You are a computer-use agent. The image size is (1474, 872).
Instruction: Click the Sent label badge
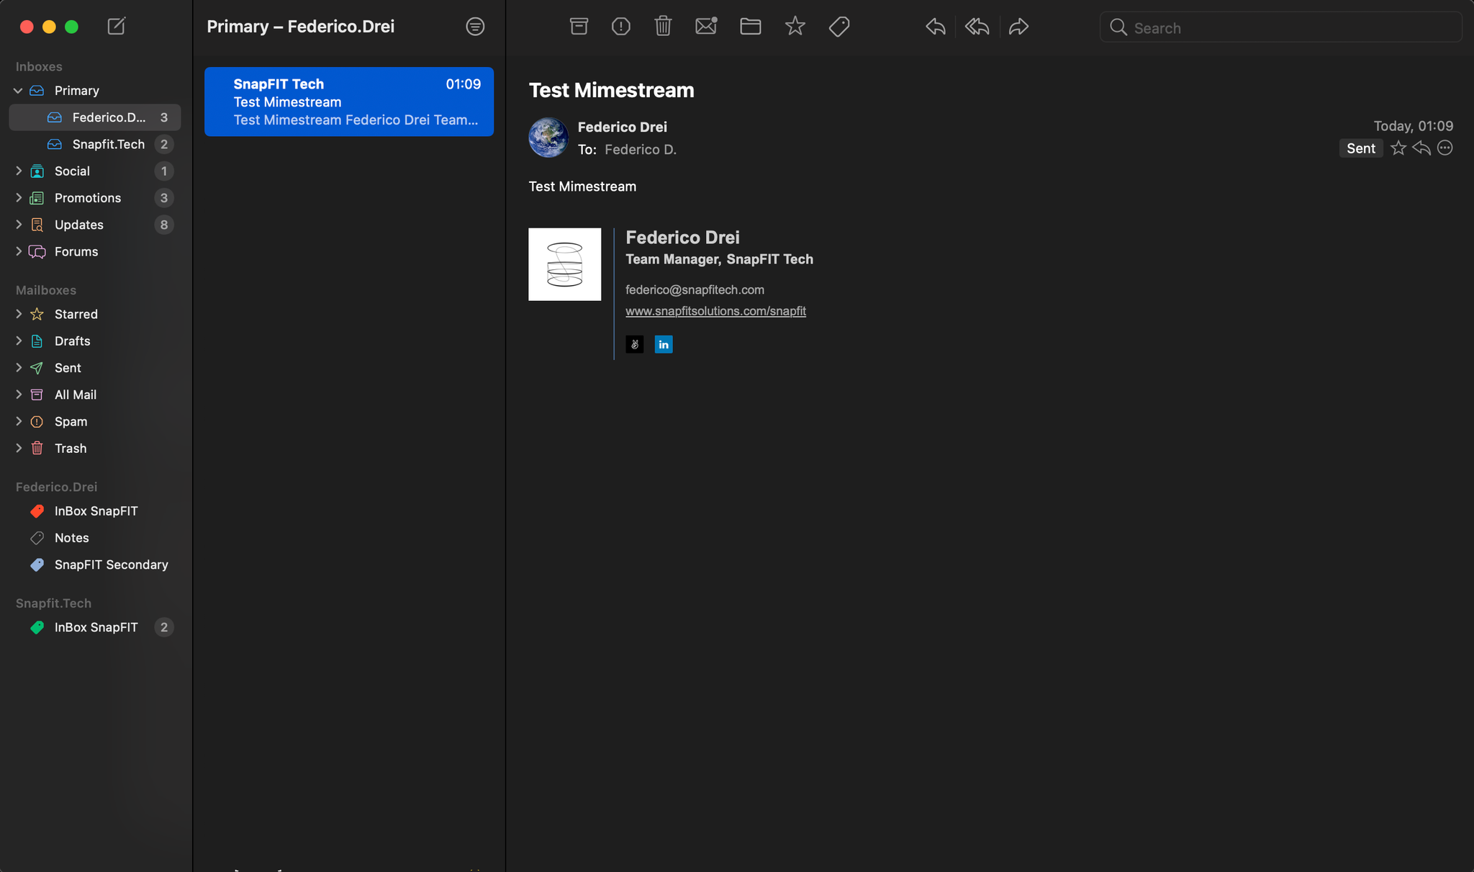1360,148
